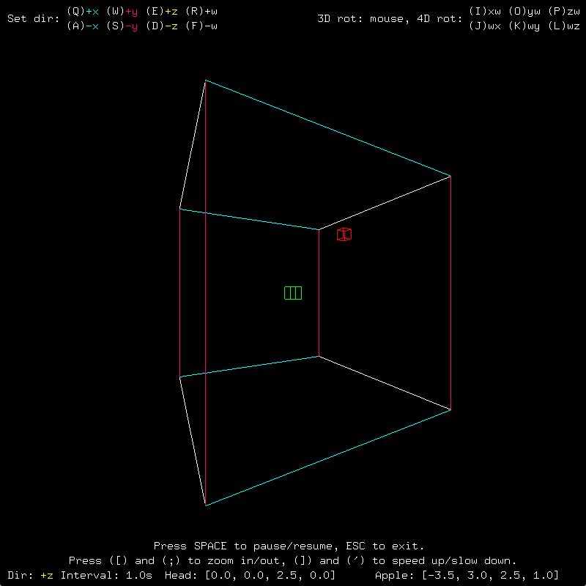
Task: Click the (J)wx rotation label
Action: point(485,26)
